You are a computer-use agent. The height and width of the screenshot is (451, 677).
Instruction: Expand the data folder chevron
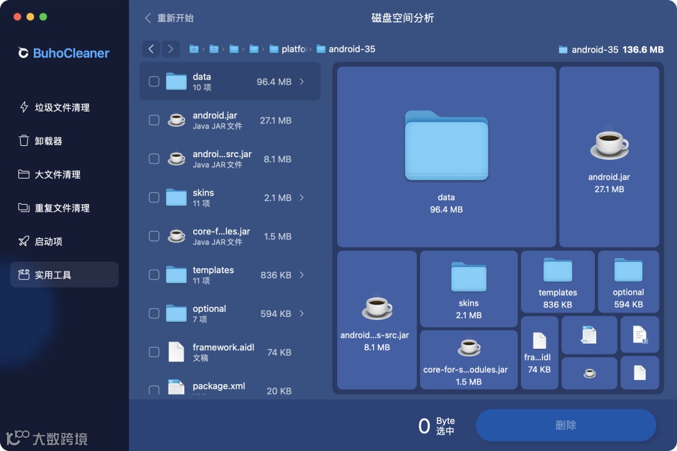(x=302, y=81)
